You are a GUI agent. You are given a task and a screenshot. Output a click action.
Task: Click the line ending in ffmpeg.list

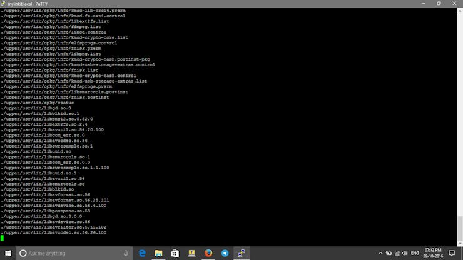point(51,27)
